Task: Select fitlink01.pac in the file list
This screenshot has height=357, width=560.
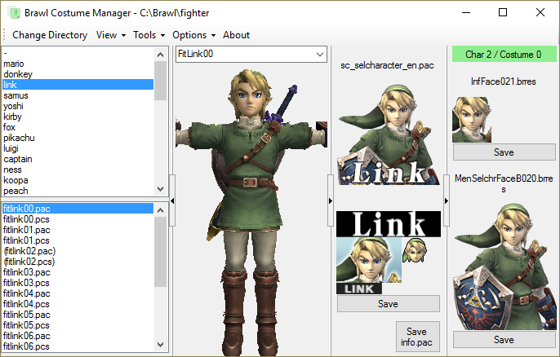Action: pos(78,230)
